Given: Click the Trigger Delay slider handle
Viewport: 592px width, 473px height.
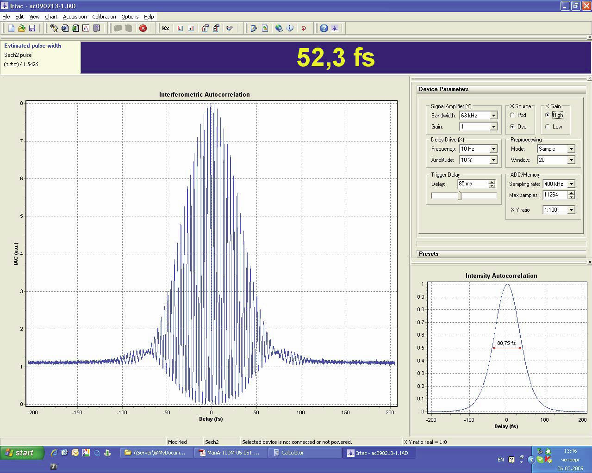Looking at the screenshot, I should [x=460, y=196].
